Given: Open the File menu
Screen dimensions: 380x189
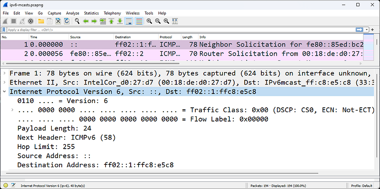Looking at the screenshot, I should (x=6, y=13).
